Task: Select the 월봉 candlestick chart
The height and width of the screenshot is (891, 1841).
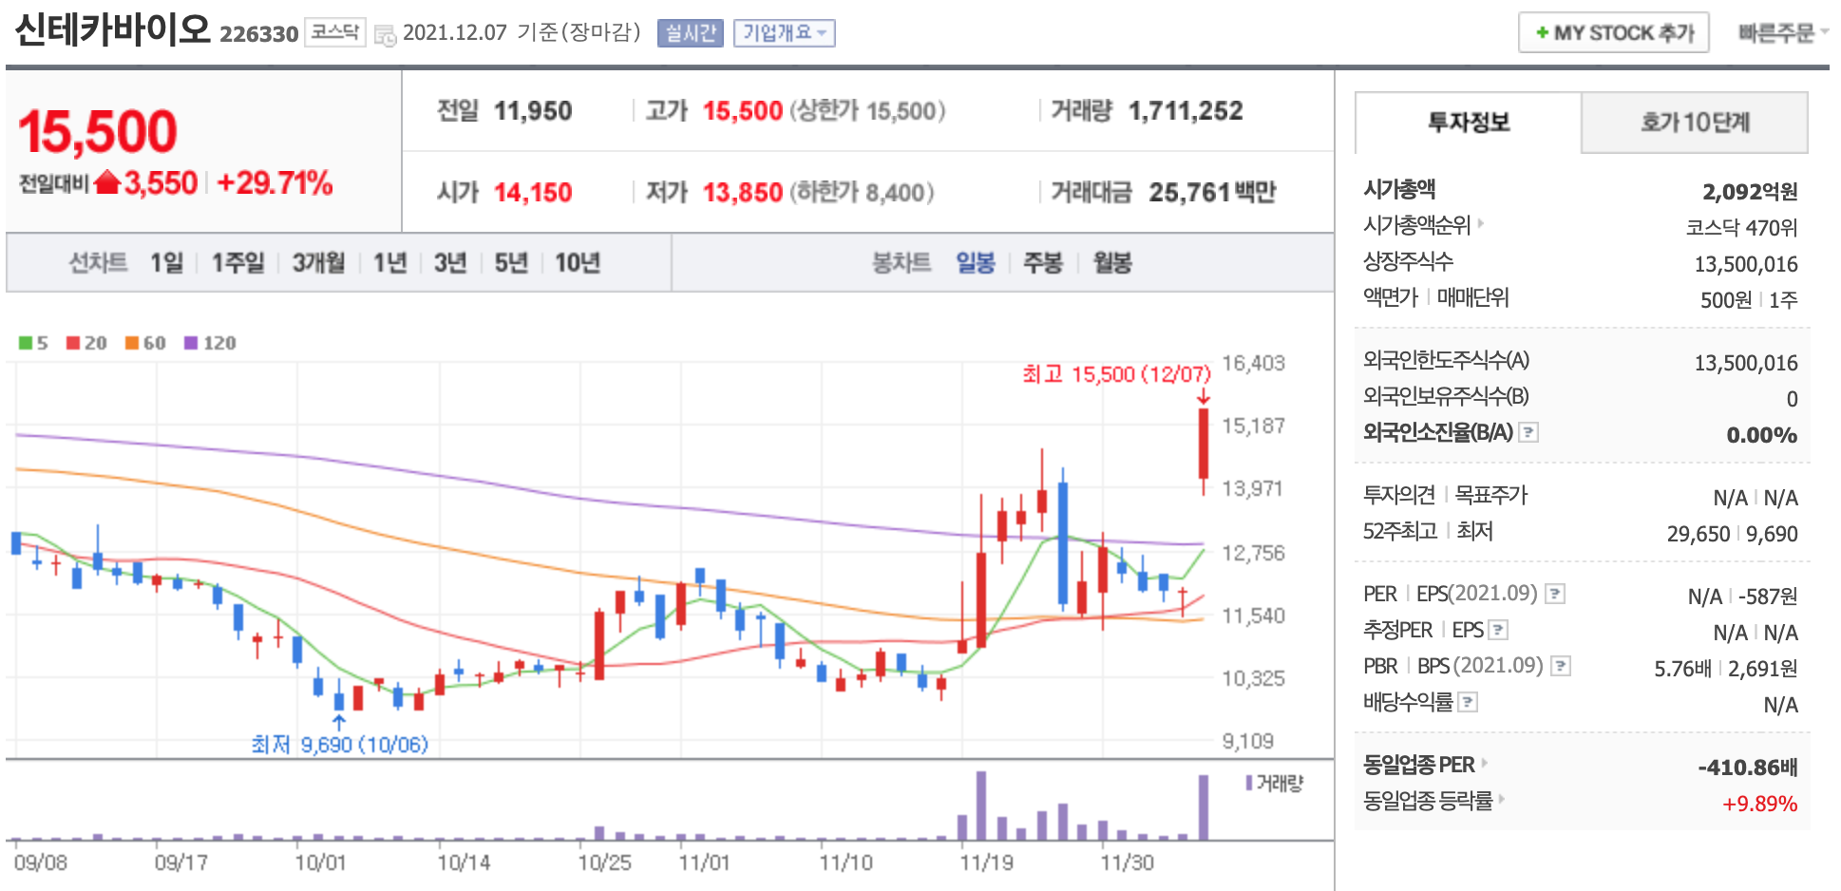Action: (1112, 262)
